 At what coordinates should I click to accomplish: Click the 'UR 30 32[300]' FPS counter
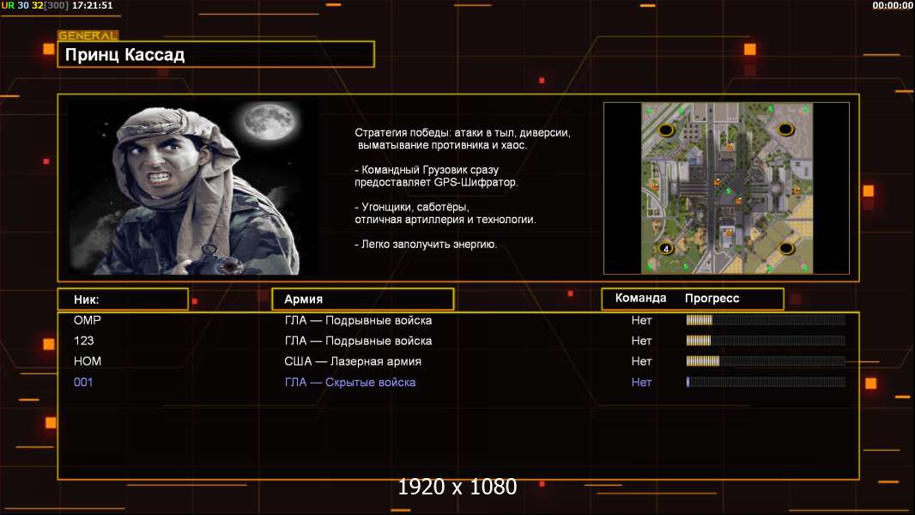[x=35, y=5]
